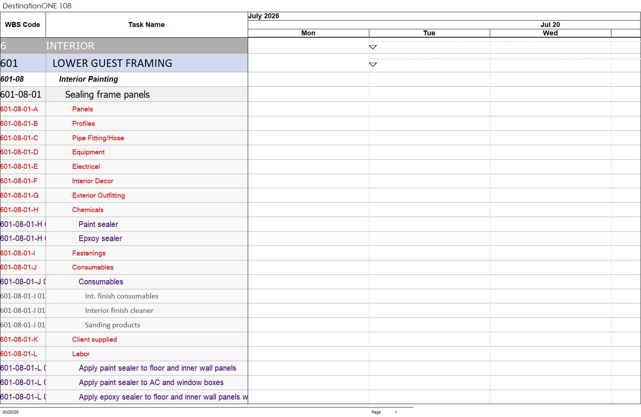
Task: Select the Profiles task row
Action: coord(124,124)
